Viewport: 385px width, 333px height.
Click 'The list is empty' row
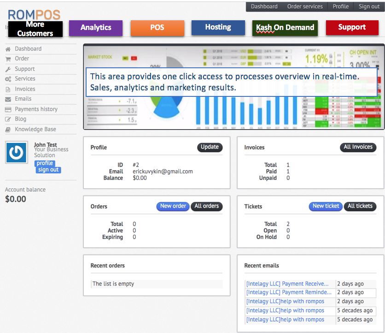(157, 284)
